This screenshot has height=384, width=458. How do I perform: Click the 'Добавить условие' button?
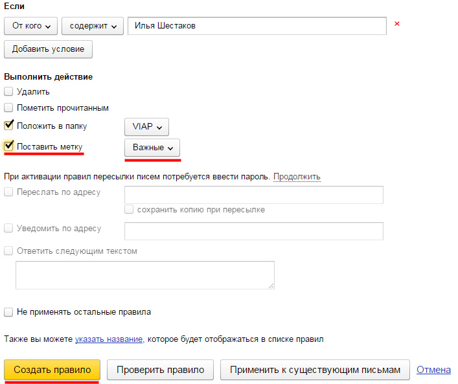48,49
